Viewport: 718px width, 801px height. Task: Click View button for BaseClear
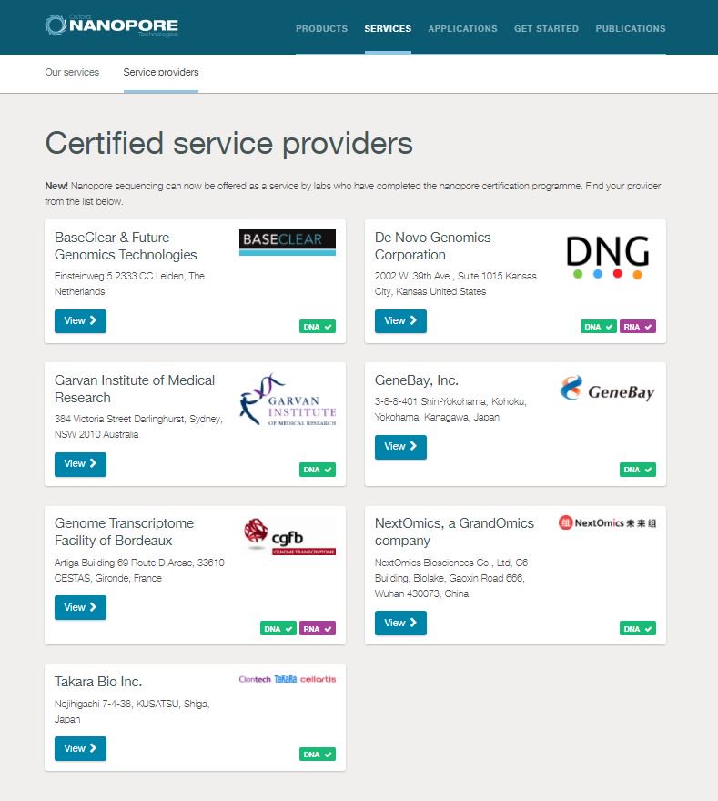tap(80, 320)
